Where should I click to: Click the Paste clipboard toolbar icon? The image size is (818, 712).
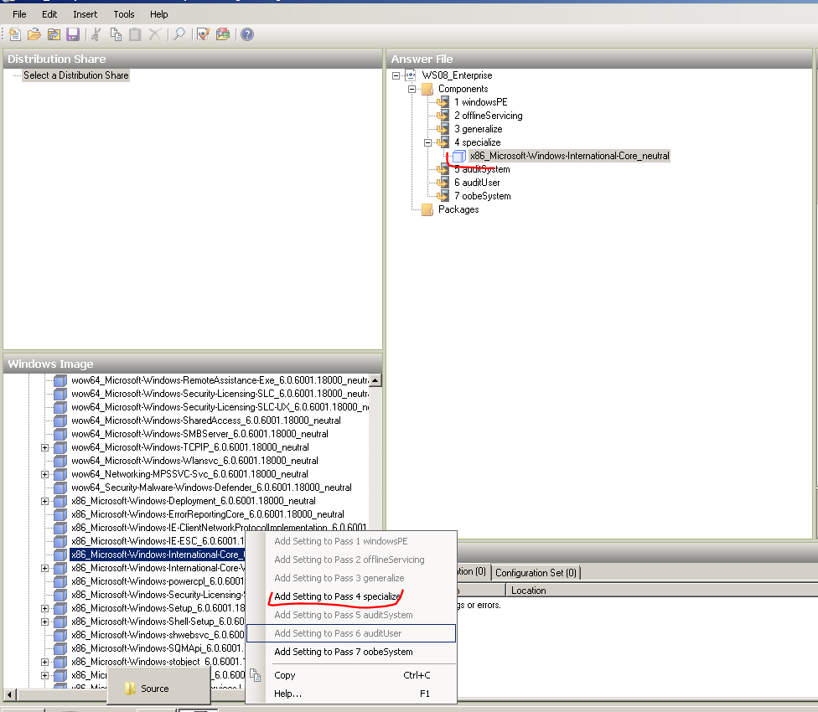pyautogui.click(x=135, y=34)
